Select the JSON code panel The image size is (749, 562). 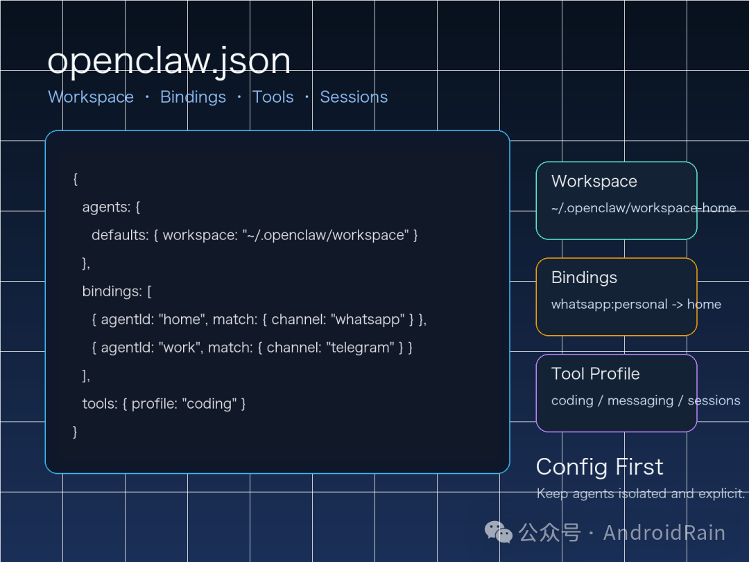click(x=277, y=302)
